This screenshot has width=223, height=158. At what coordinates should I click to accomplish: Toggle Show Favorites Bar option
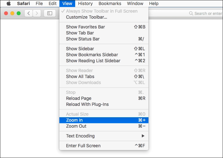[x=104, y=27]
